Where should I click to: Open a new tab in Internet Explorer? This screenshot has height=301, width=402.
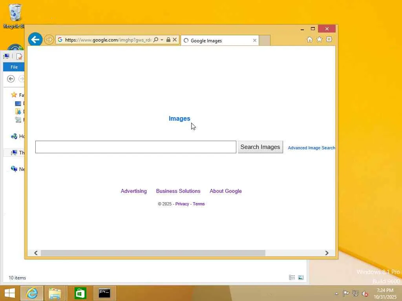click(265, 40)
